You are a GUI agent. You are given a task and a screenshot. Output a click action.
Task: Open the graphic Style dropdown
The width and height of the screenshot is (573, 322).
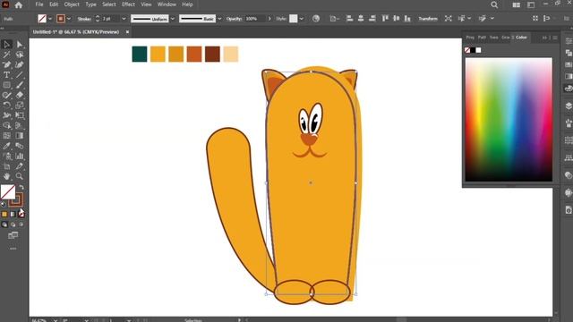point(301,19)
